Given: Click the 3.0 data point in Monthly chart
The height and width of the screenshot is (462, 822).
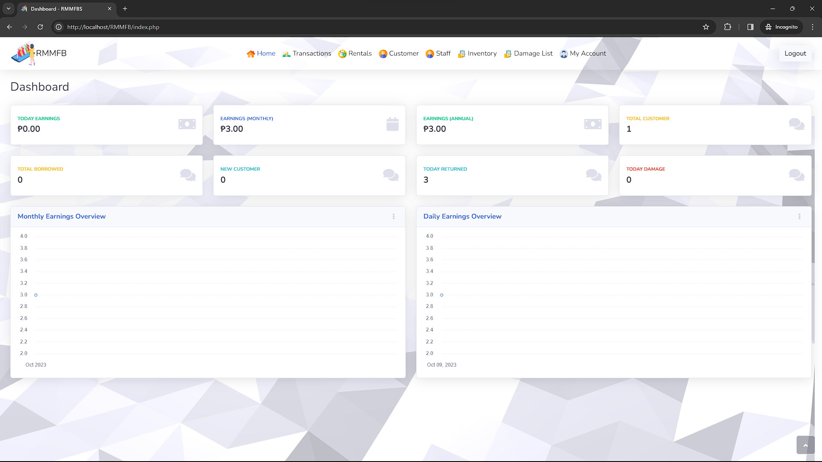Looking at the screenshot, I should [36, 295].
